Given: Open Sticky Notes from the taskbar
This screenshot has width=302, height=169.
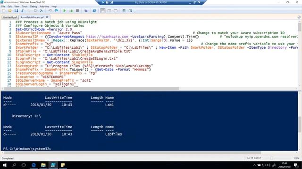Looking at the screenshot, I should pos(63,165).
